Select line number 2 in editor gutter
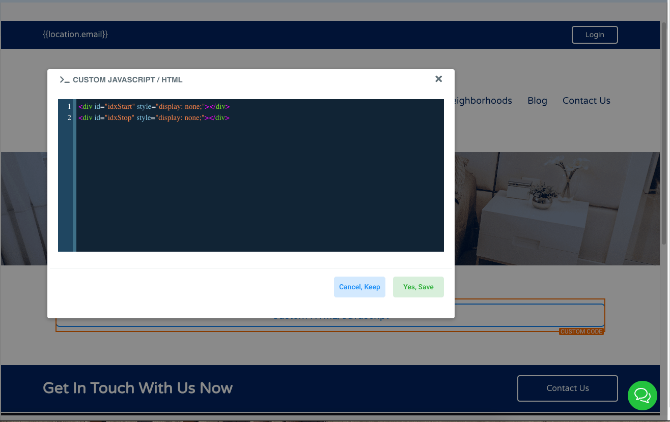This screenshot has height=422, width=670. (69, 118)
